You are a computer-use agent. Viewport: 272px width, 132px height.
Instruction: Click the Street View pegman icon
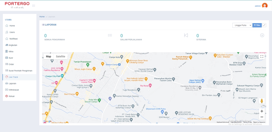pyautogui.click(x=262, y=101)
